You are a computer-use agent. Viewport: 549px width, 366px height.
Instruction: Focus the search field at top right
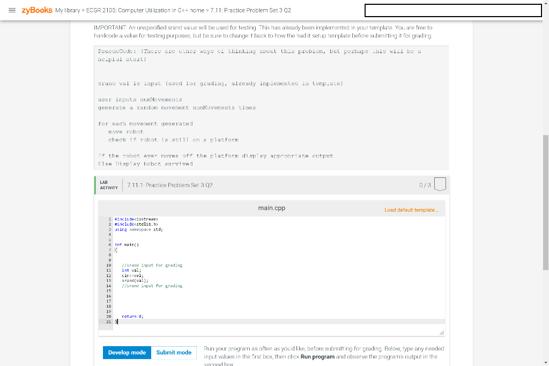453,10
